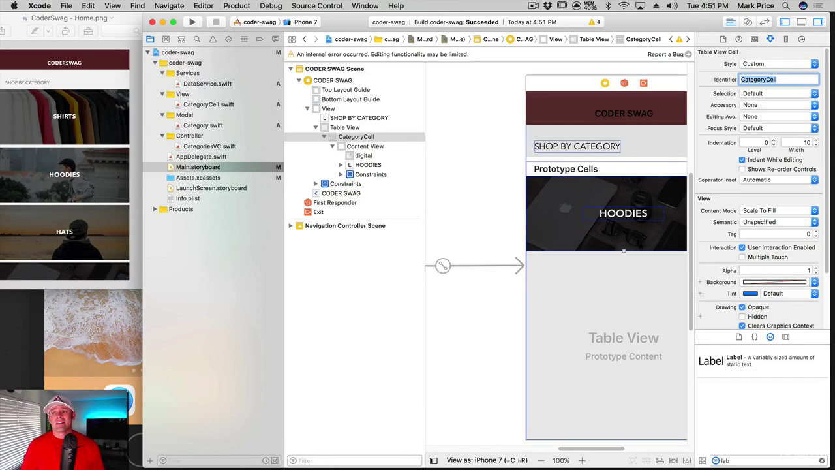835x470 pixels.
Task: Open the Size inspector
Action: [x=785, y=39]
